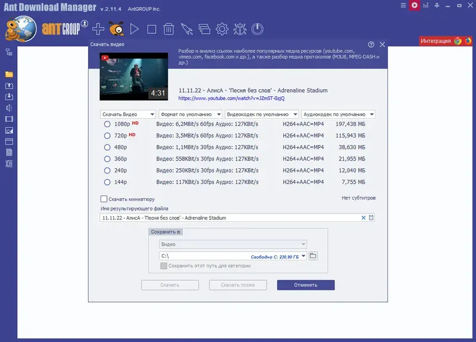Select the video film sidebar icon

point(9,119)
